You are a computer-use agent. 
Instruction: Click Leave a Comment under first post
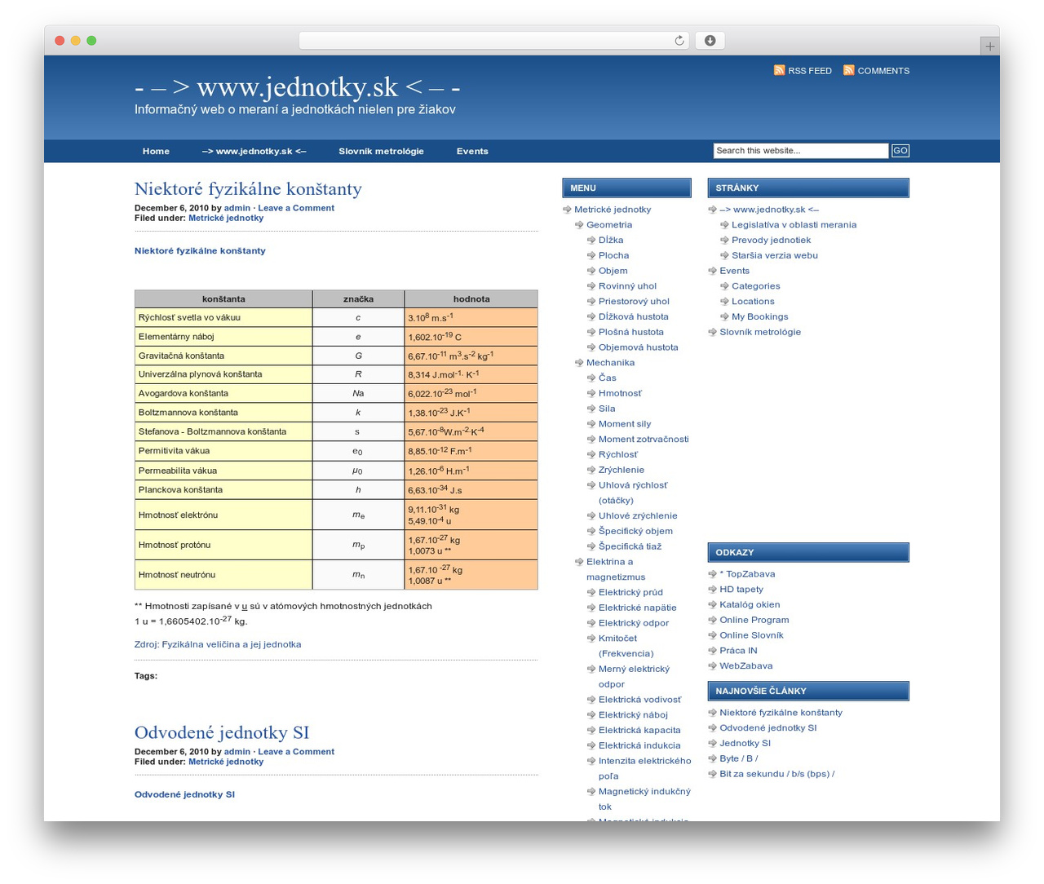tap(296, 208)
